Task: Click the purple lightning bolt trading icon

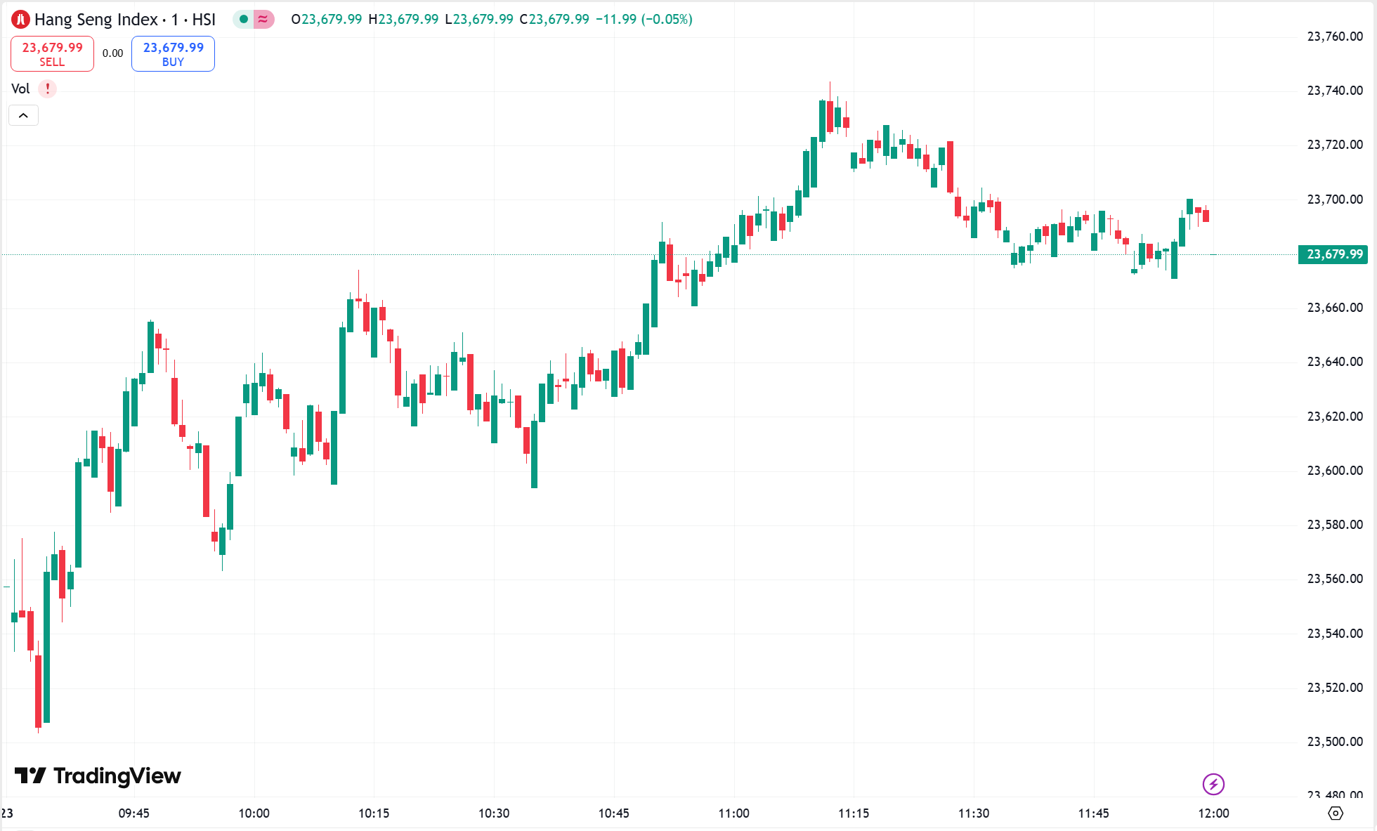Action: point(1215,785)
